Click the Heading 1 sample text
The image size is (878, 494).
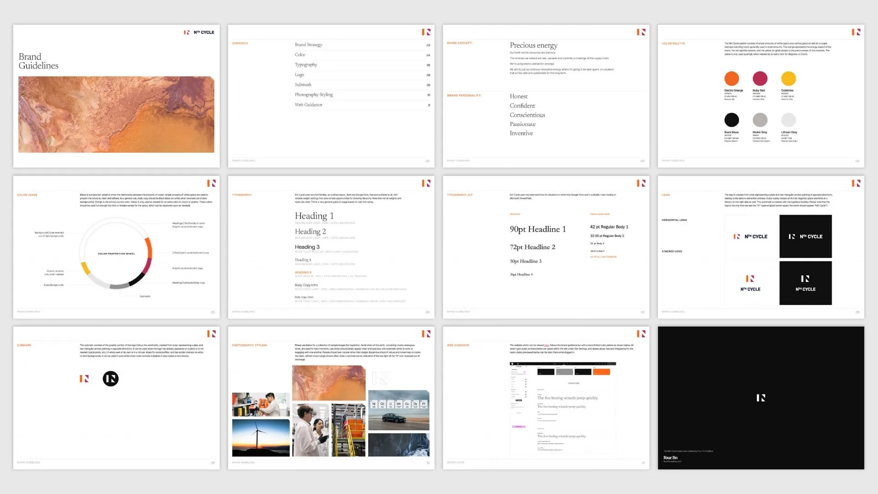[314, 216]
